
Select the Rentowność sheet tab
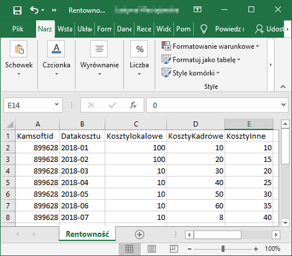tap(87, 234)
